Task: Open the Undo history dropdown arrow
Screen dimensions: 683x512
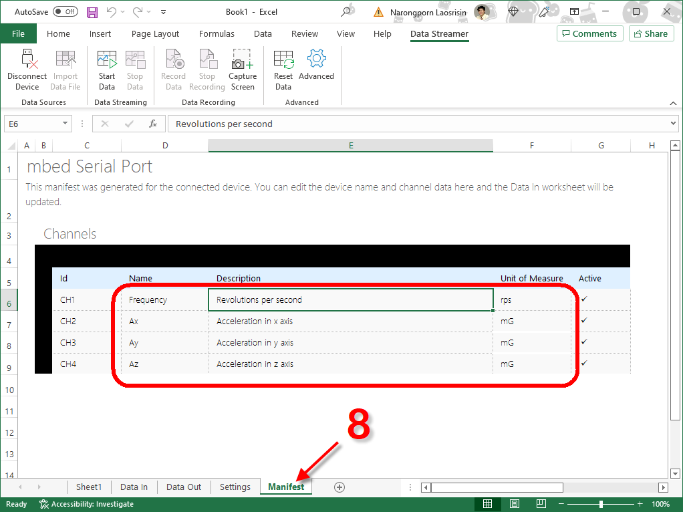Action: 122,12
